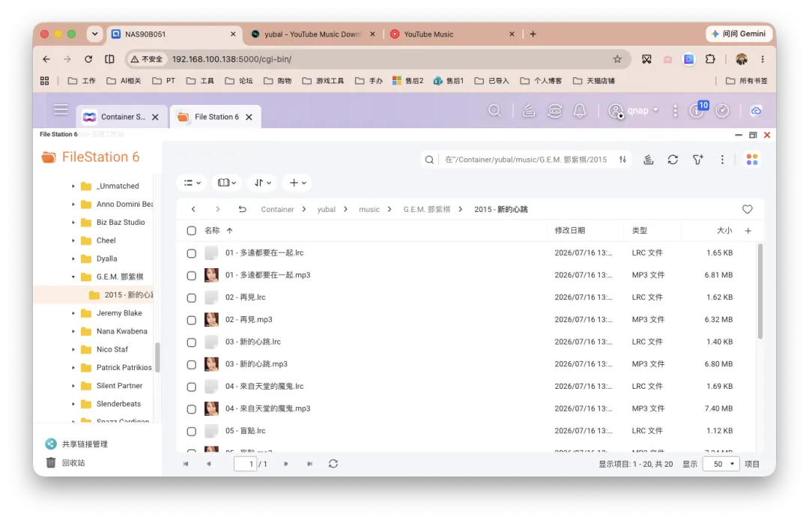Check the box for 02 - 再見.lrc
This screenshot has height=520, width=809.
192,297
